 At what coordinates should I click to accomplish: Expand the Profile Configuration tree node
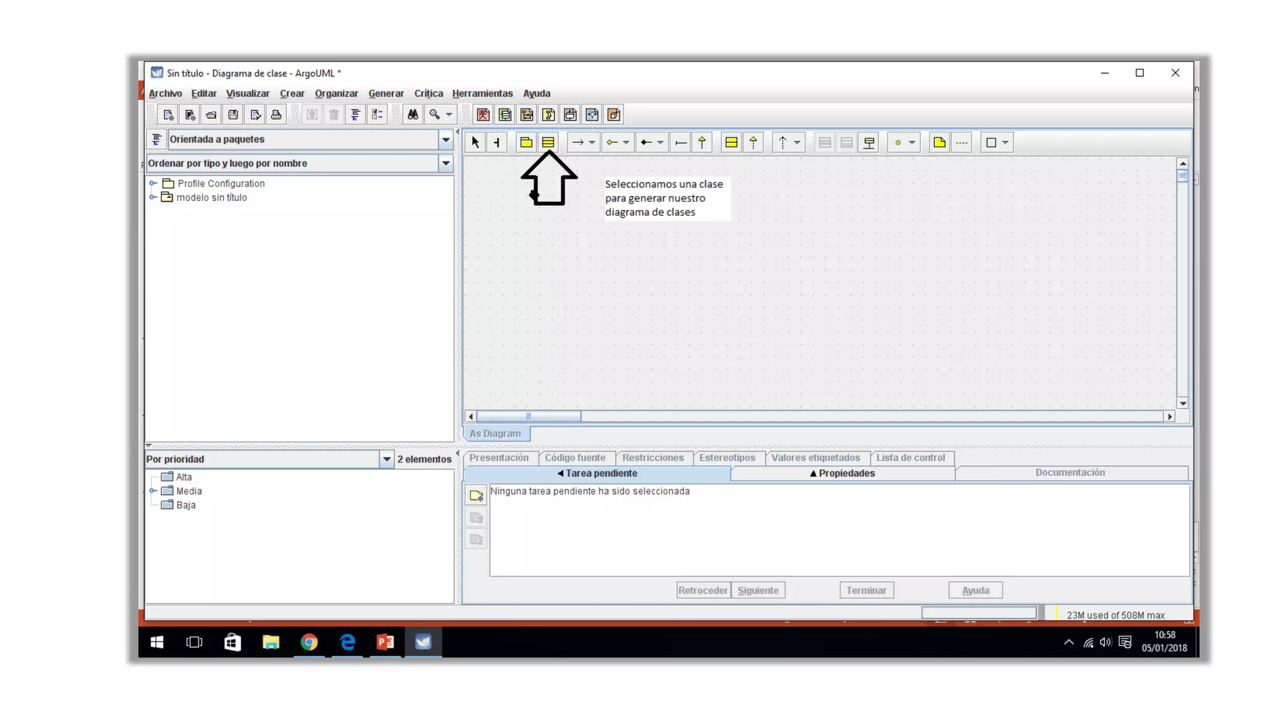(153, 183)
